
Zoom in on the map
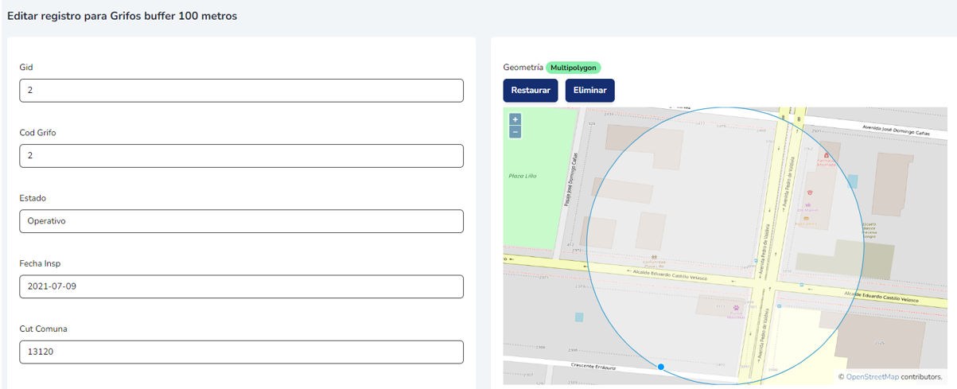pyautogui.click(x=515, y=119)
